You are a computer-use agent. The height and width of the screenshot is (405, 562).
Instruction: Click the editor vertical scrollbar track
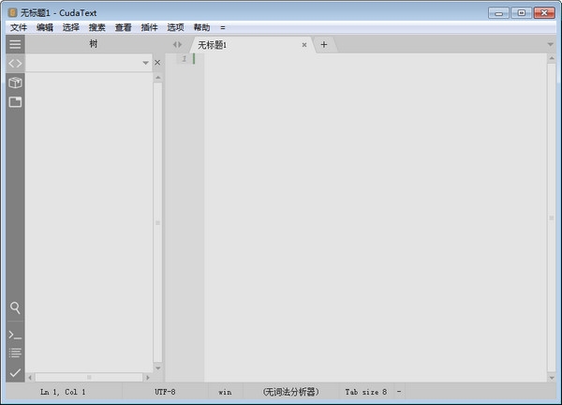552,217
